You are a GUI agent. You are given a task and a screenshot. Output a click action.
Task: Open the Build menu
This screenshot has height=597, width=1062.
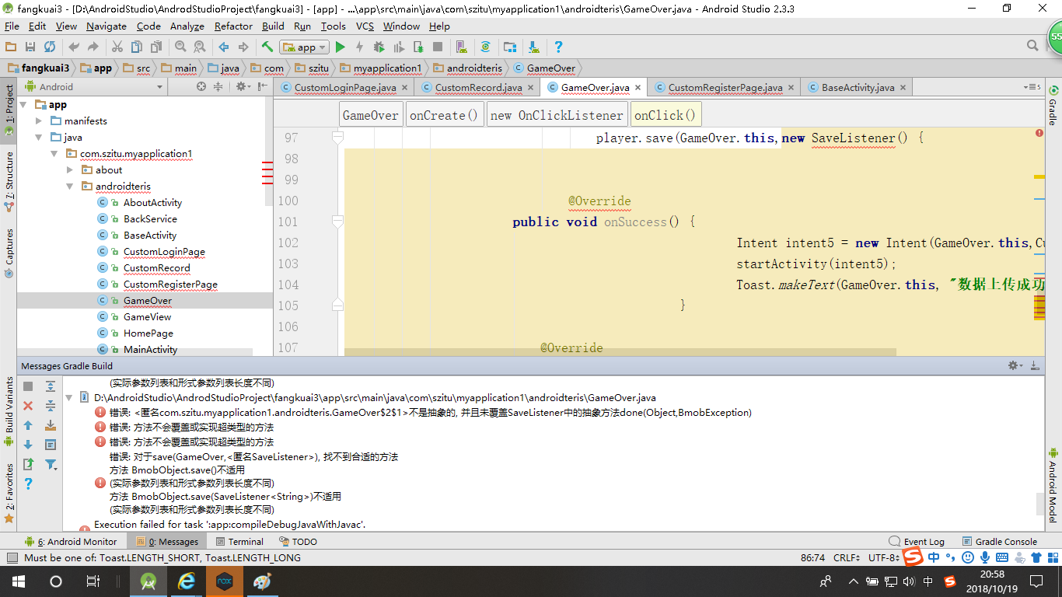[273, 26]
